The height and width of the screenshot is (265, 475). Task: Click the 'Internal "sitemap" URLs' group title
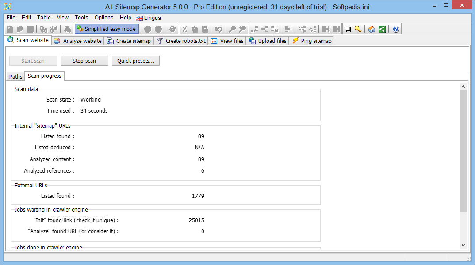(42, 125)
